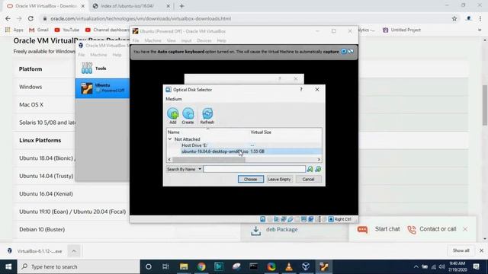Click the Tools item in VirtualBox Manager

(102, 68)
